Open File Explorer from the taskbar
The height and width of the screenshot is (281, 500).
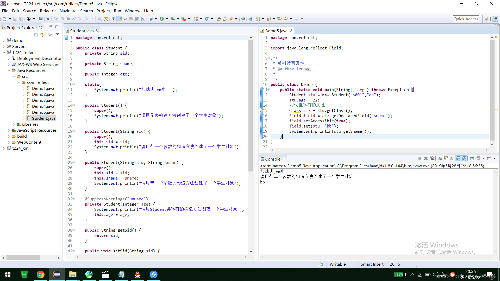click(x=73, y=274)
